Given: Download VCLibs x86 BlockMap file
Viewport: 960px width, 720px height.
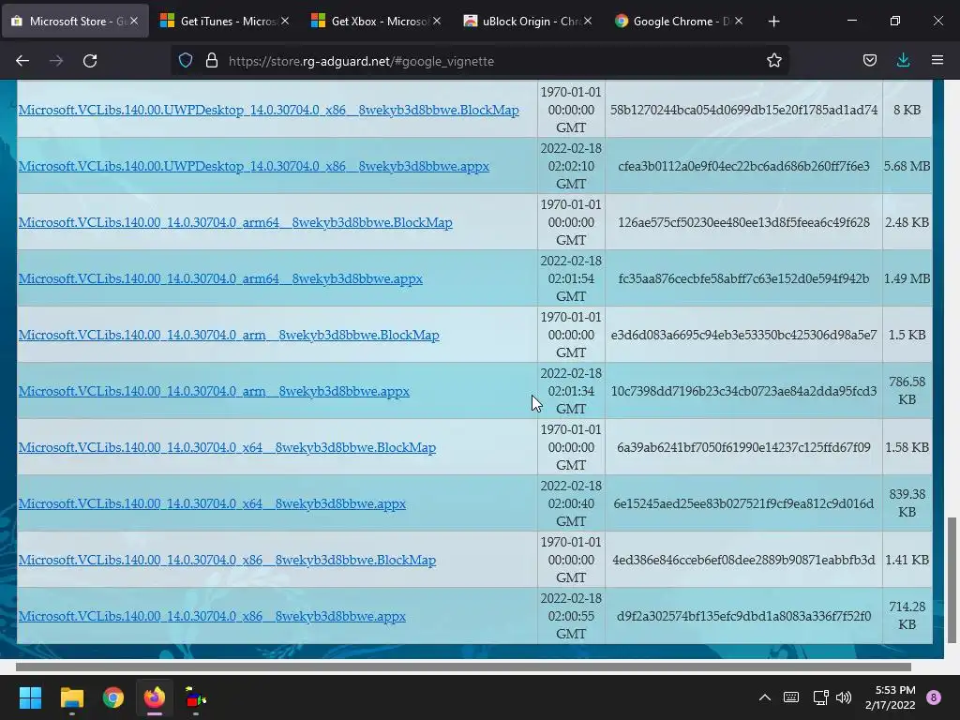Looking at the screenshot, I should pos(227,561).
